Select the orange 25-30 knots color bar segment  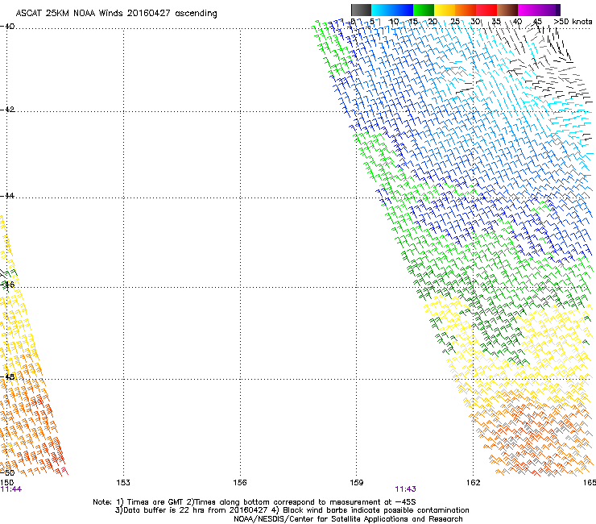466,10
